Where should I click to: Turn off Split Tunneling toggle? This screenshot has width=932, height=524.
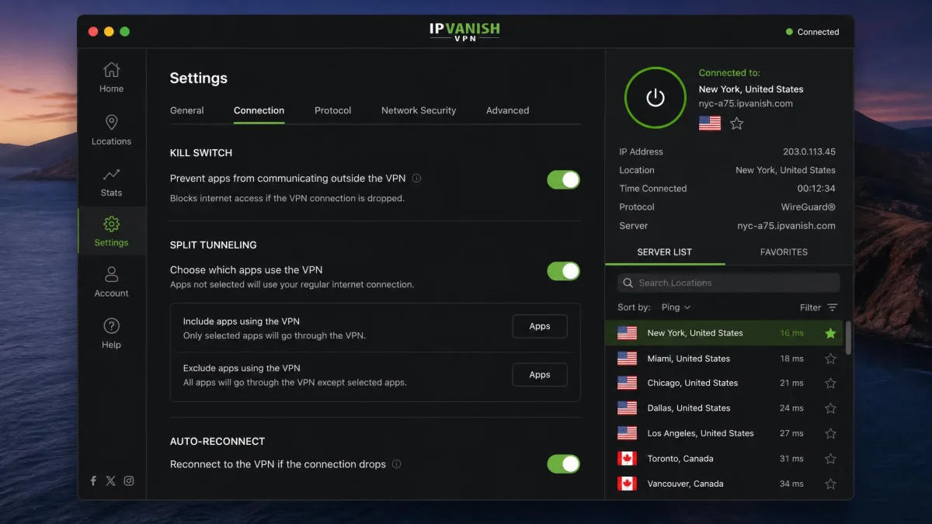(x=563, y=271)
